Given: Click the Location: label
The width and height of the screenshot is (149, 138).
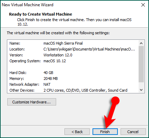Looking at the screenshot, I should coord(17,49).
